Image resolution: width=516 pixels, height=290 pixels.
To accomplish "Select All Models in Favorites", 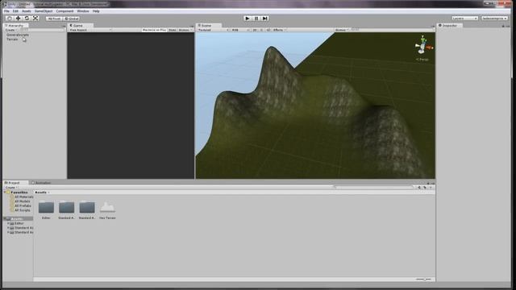I will click(x=20, y=201).
